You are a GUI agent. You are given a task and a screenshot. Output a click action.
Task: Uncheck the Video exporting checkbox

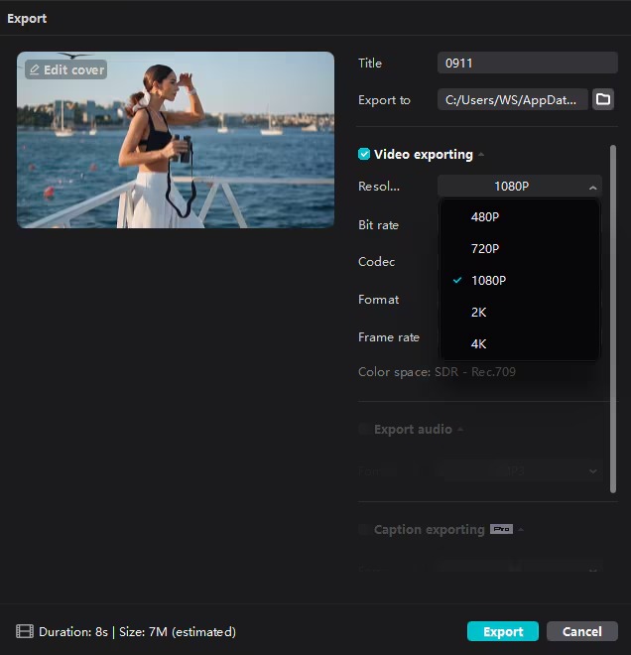pos(364,154)
